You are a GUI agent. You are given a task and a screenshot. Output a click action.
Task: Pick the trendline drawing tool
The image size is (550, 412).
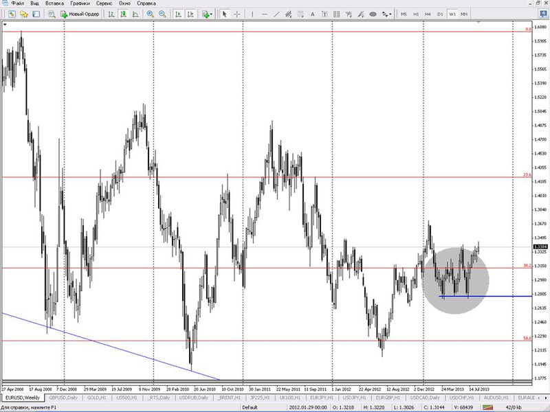point(276,14)
